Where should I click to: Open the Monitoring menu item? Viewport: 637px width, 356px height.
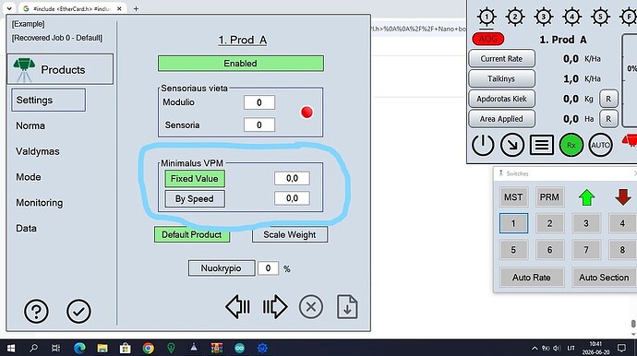(x=40, y=203)
